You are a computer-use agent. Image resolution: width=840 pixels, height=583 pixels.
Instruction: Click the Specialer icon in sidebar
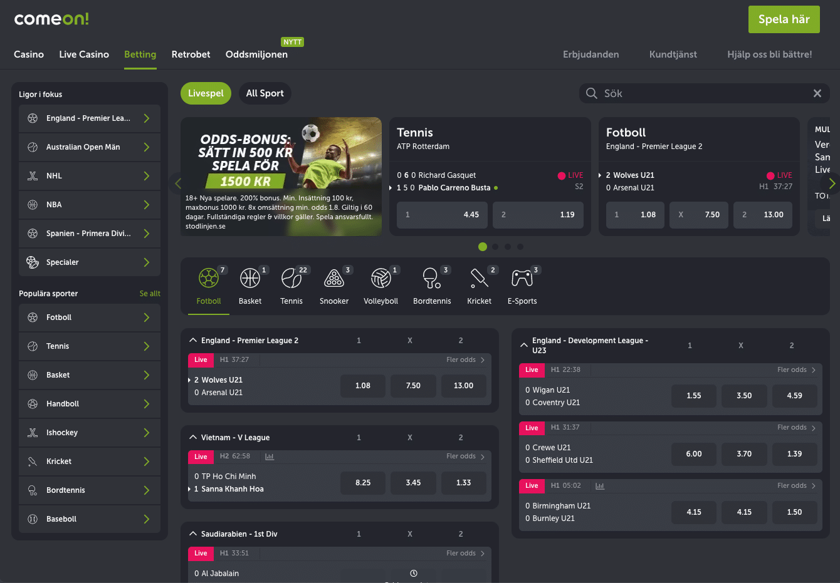pyautogui.click(x=33, y=262)
